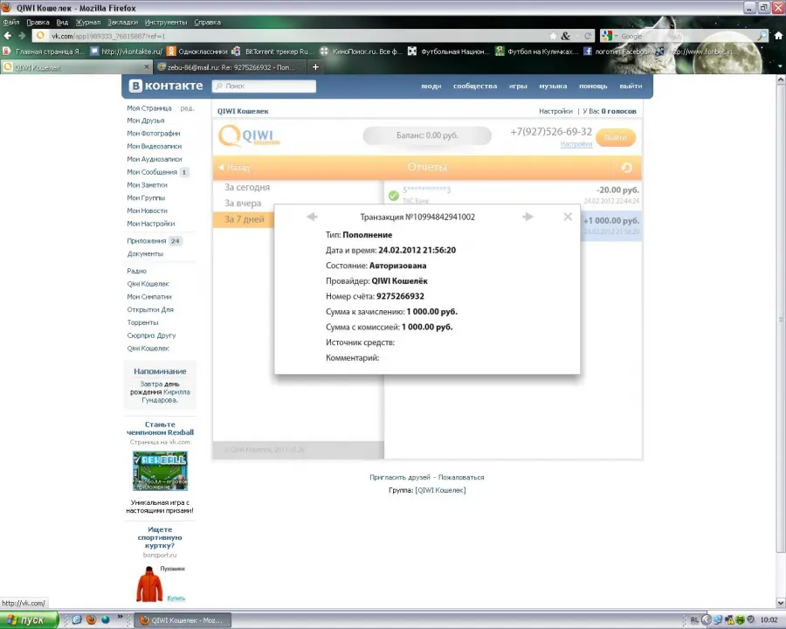786x629 pixels.
Task: Open a new tab with the plus button
Action: [x=315, y=66]
